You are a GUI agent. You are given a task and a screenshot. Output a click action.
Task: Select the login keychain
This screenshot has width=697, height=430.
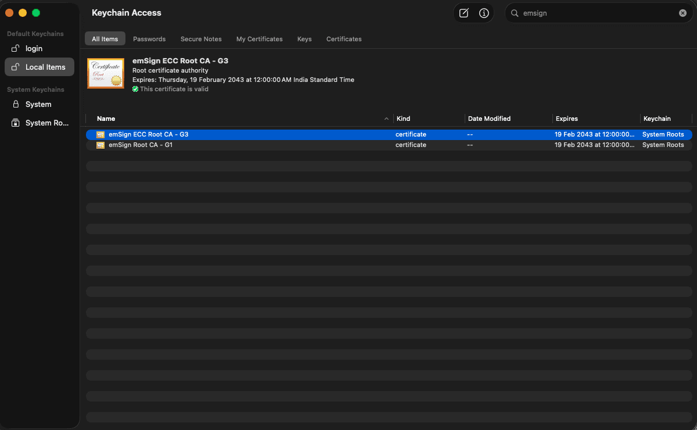[39, 48]
